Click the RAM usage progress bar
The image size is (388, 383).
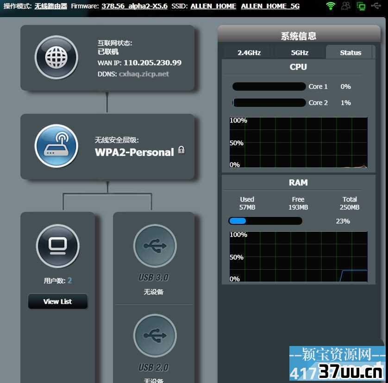click(x=265, y=221)
